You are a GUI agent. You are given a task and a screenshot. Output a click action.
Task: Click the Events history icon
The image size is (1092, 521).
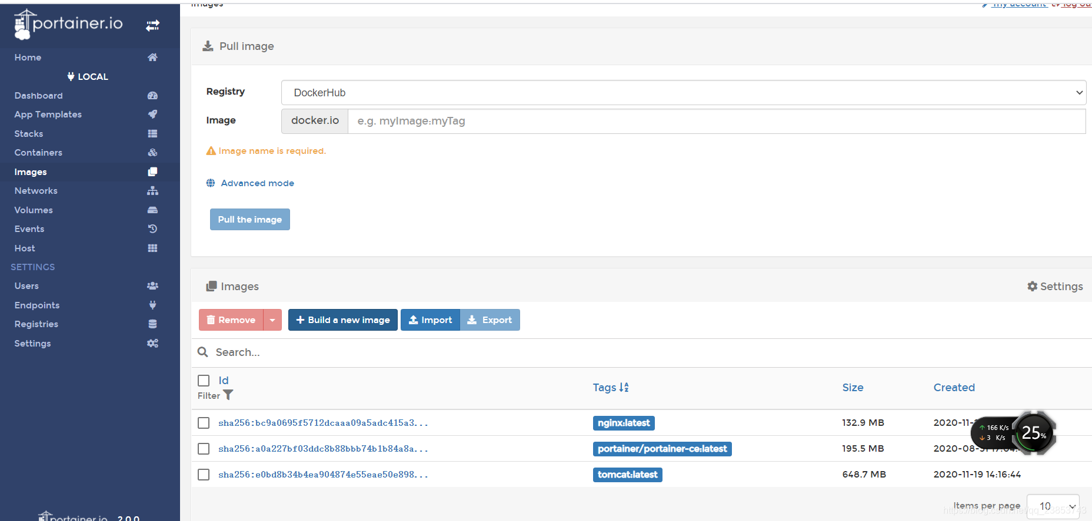tap(152, 228)
